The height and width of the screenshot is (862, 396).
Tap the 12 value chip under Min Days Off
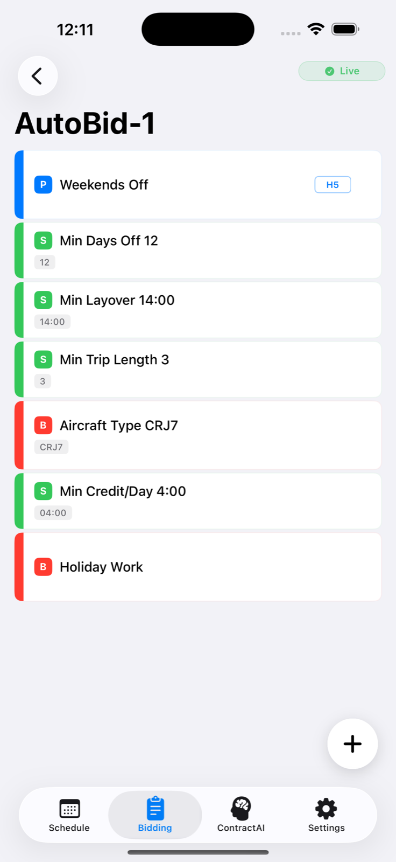(x=45, y=262)
